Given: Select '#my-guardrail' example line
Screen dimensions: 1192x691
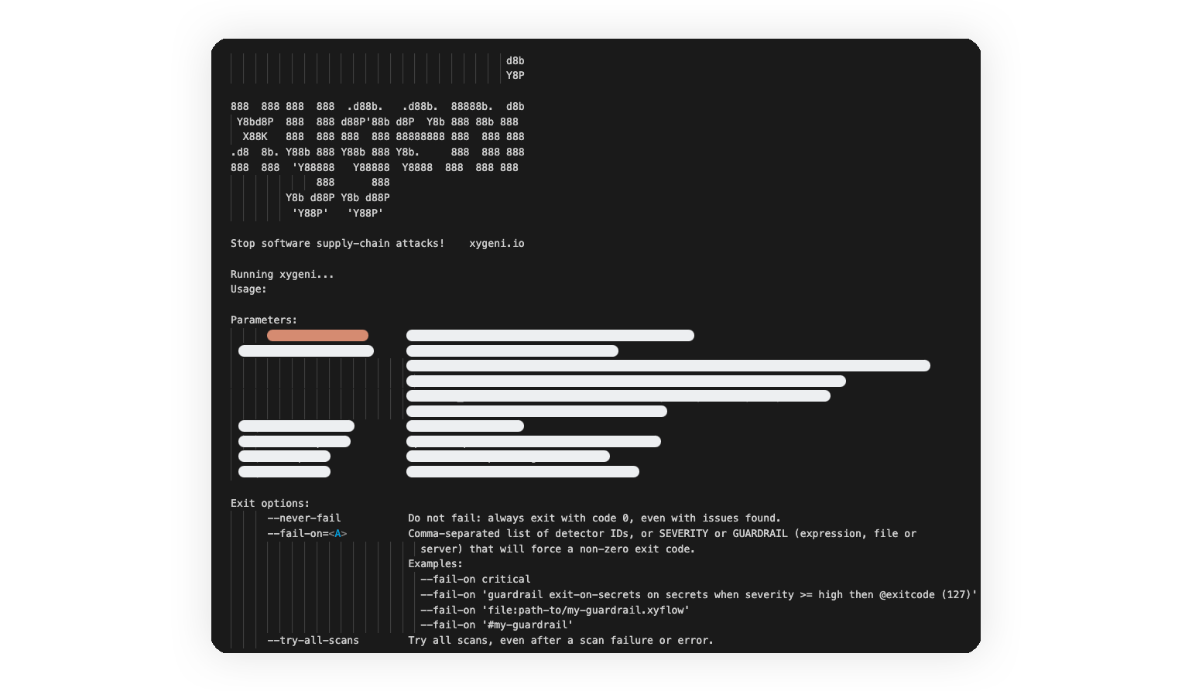Looking at the screenshot, I should pos(497,625).
